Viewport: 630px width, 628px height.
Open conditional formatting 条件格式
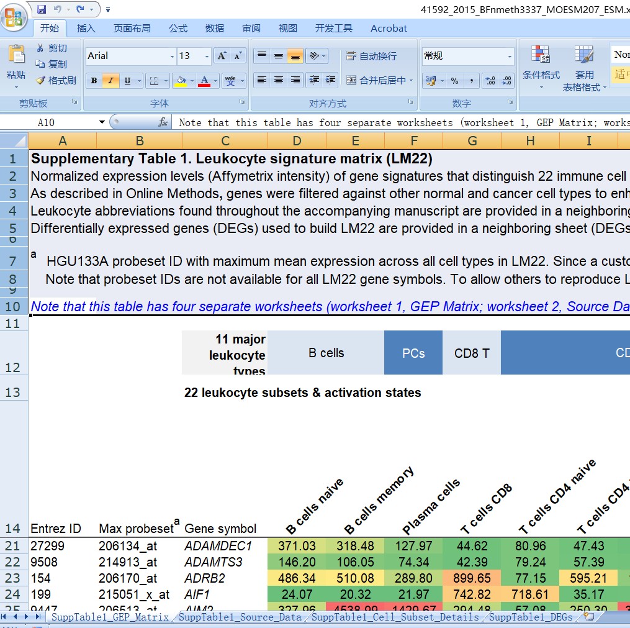coord(541,68)
